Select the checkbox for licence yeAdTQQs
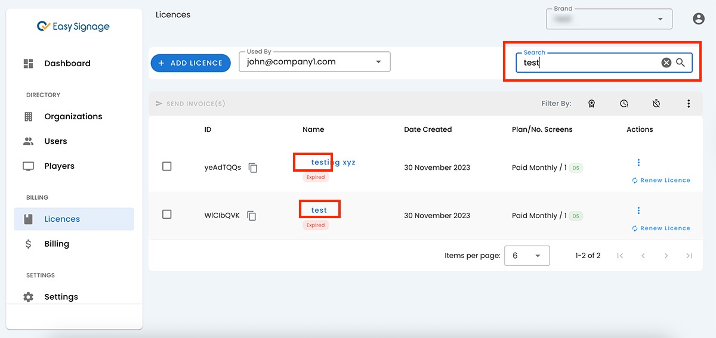This screenshot has height=338, width=716. (x=167, y=166)
